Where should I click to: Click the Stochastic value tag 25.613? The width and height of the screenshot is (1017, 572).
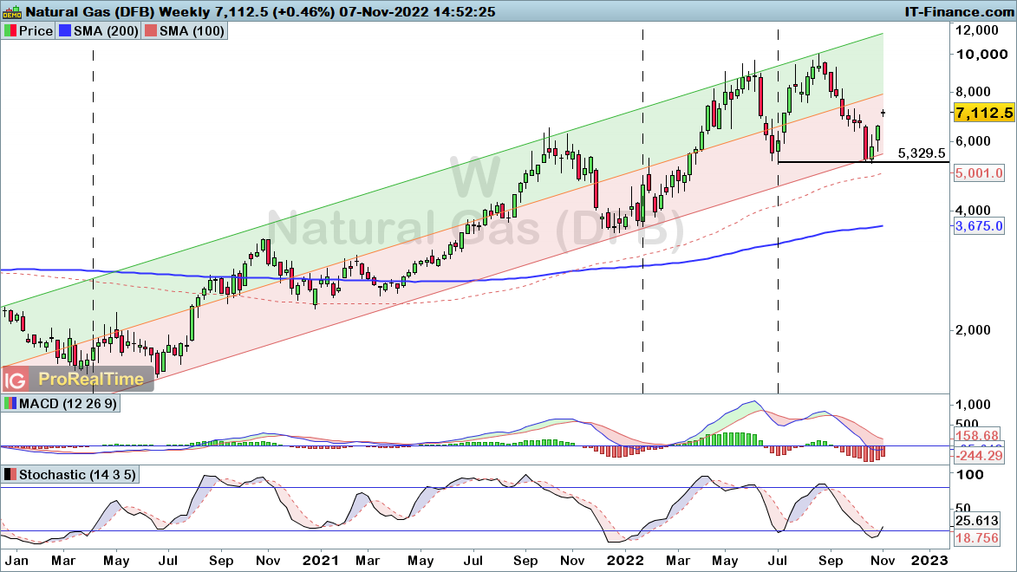pyautogui.click(x=977, y=521)
